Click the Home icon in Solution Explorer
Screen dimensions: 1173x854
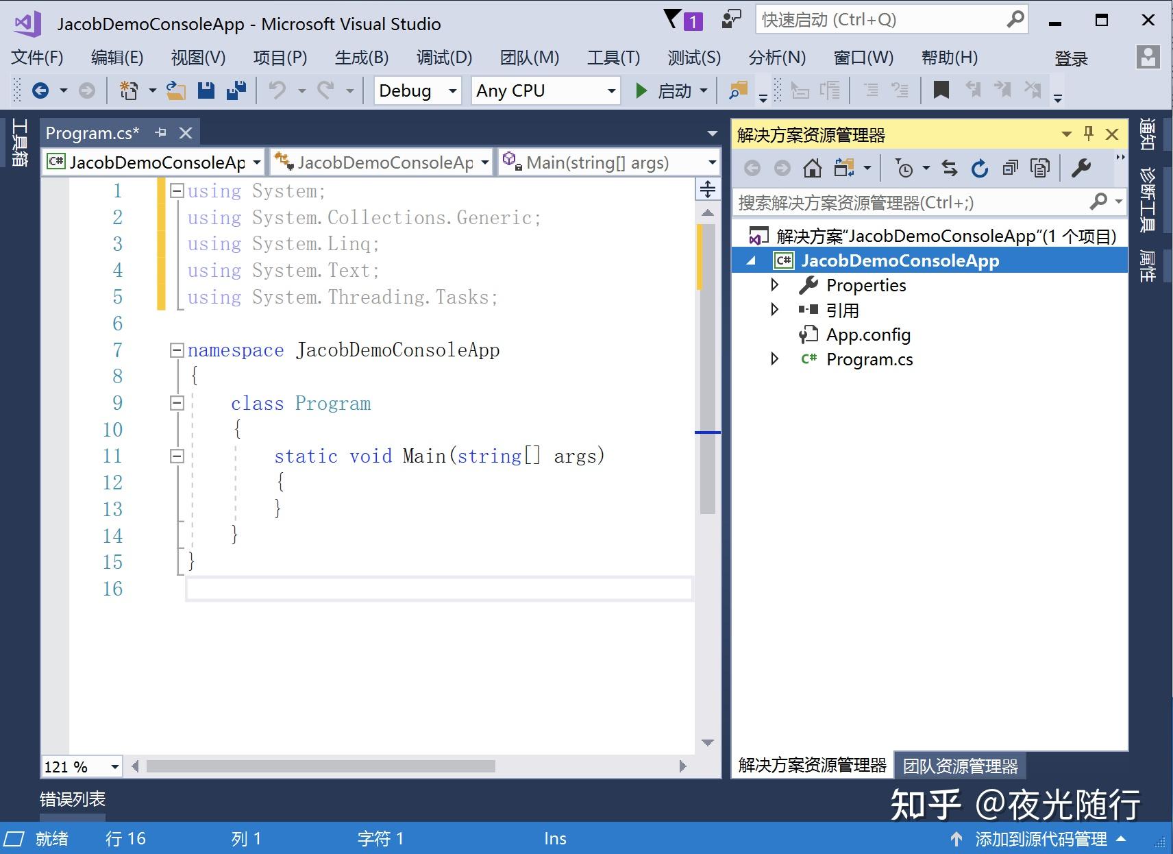[x=813, y=168]
